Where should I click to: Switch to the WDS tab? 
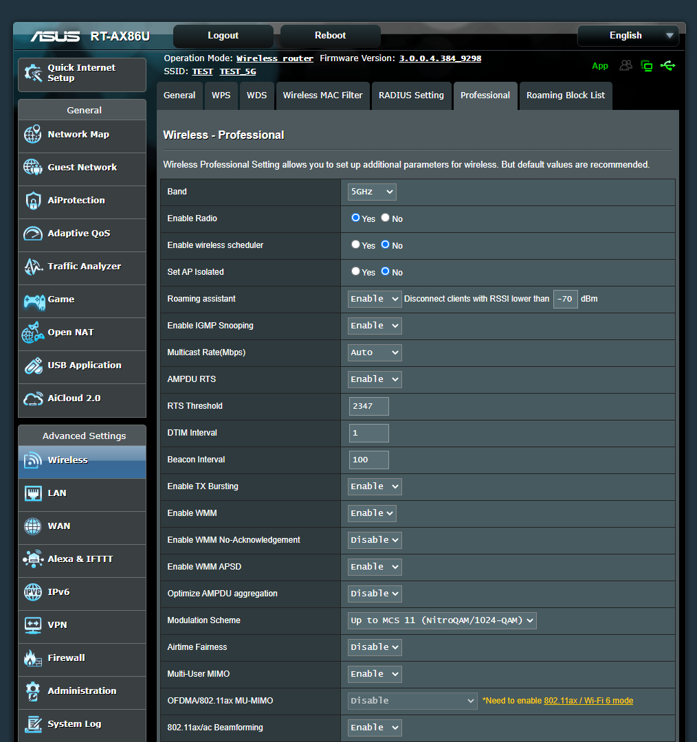[x=256, y=95]
